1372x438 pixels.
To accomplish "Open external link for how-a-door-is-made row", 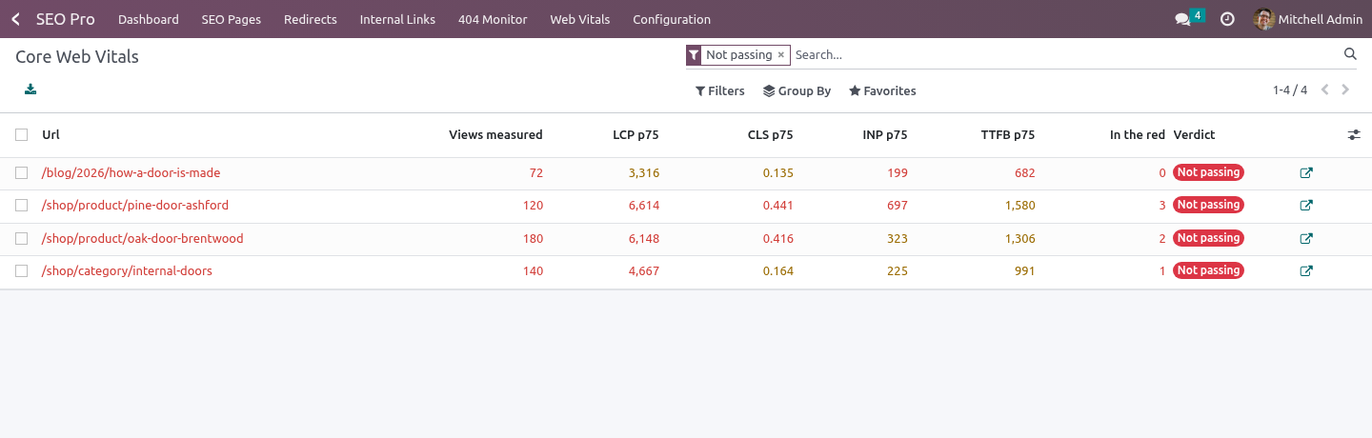I will pyautogui.click(x=1306, y=173).
